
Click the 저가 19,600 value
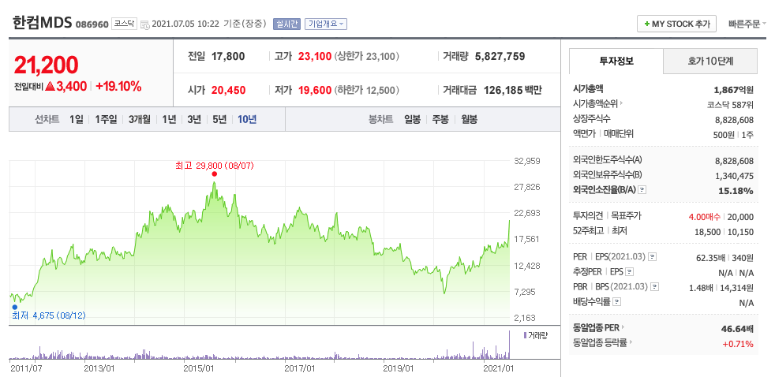(x=315, y=91)
